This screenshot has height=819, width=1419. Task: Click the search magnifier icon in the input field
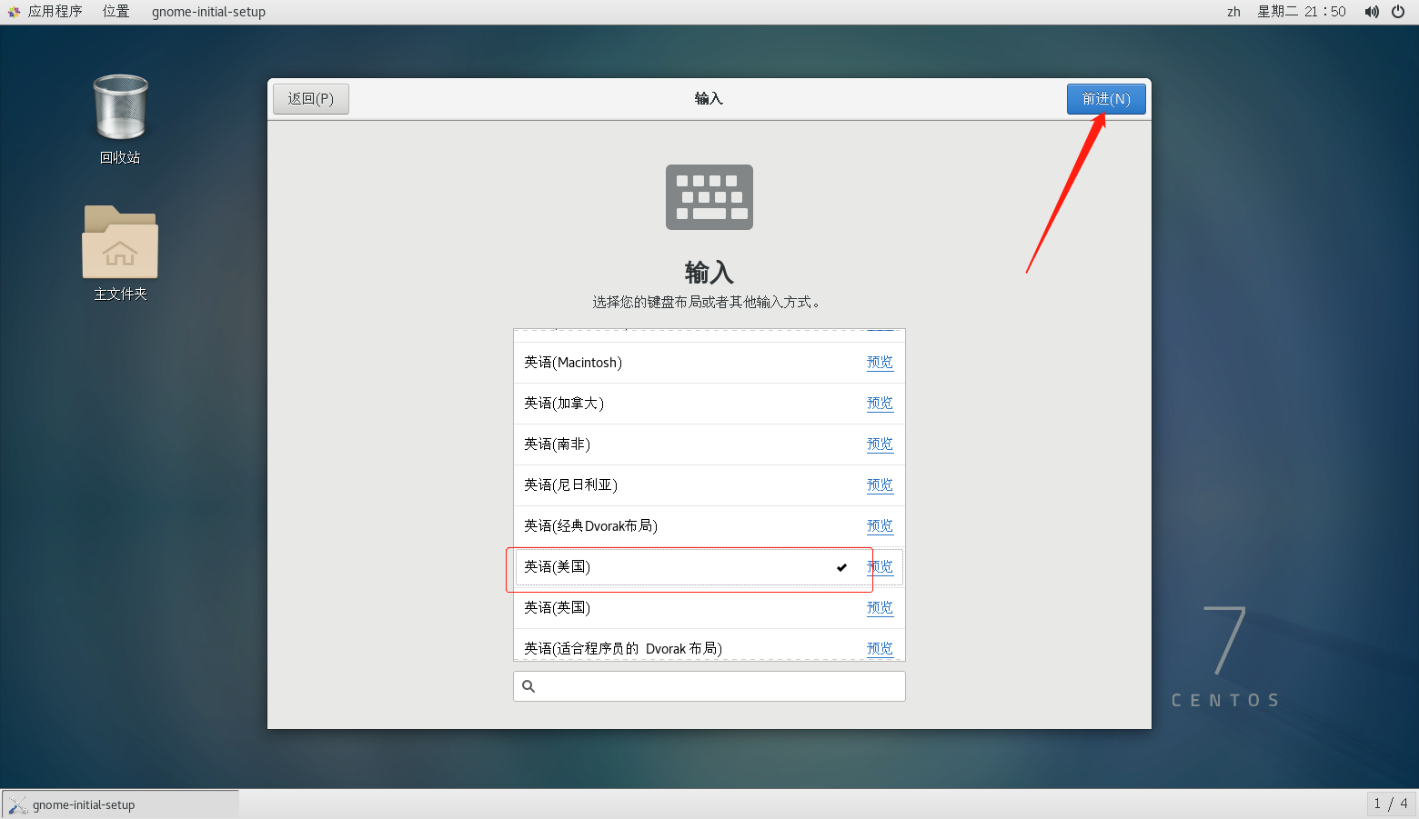pyautogui.click(x=528, y=686)
